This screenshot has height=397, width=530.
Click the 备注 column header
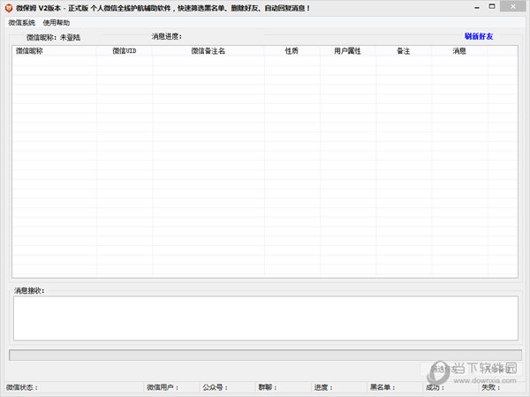click(404, 51)
